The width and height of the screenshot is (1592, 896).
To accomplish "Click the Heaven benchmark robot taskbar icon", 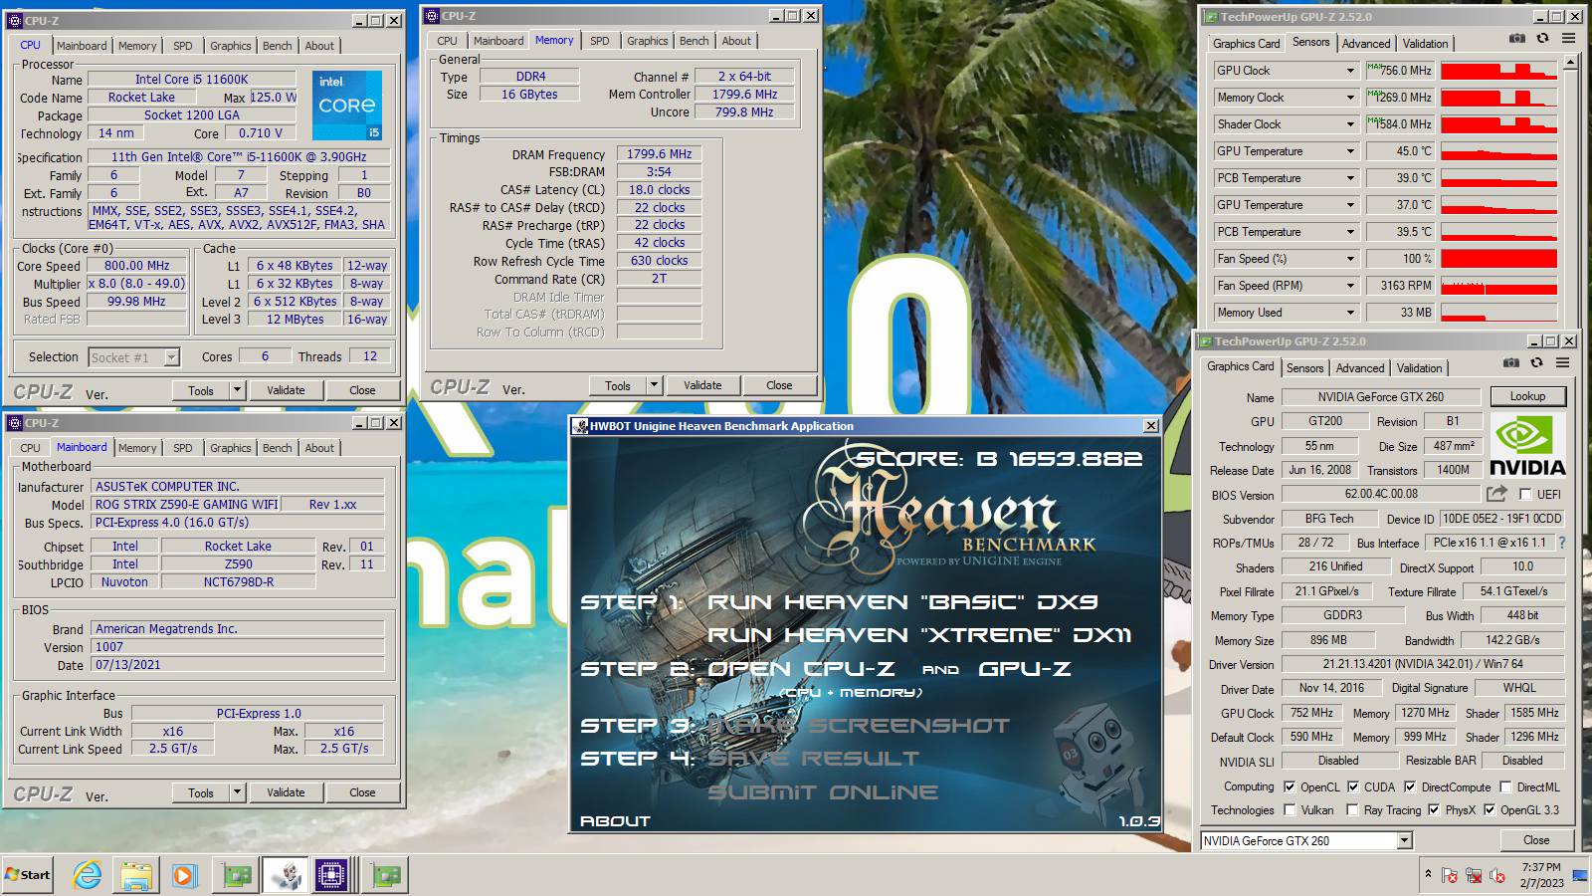I will pyautogui.click(x=287, y=875).
